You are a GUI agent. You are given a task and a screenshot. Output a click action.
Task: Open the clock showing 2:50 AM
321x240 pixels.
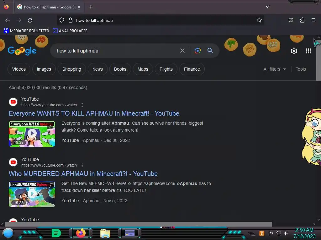[x=304, y=233]
